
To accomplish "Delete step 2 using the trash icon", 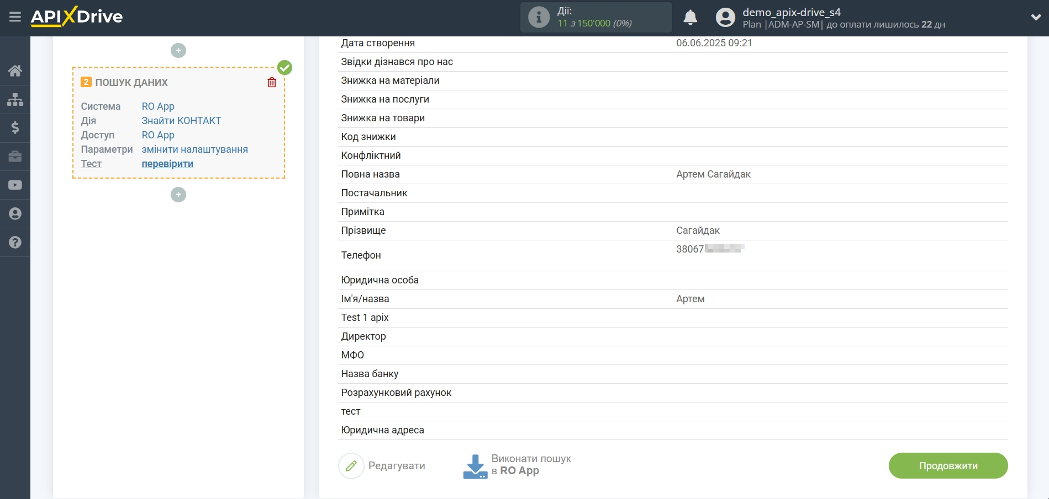I will 271,82.
